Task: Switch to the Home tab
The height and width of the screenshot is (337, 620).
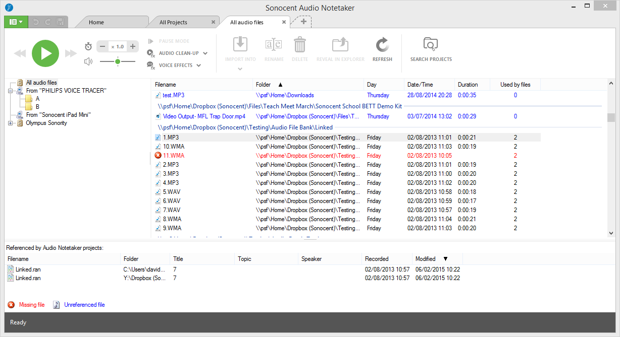Action: click(x=96, y=22)
